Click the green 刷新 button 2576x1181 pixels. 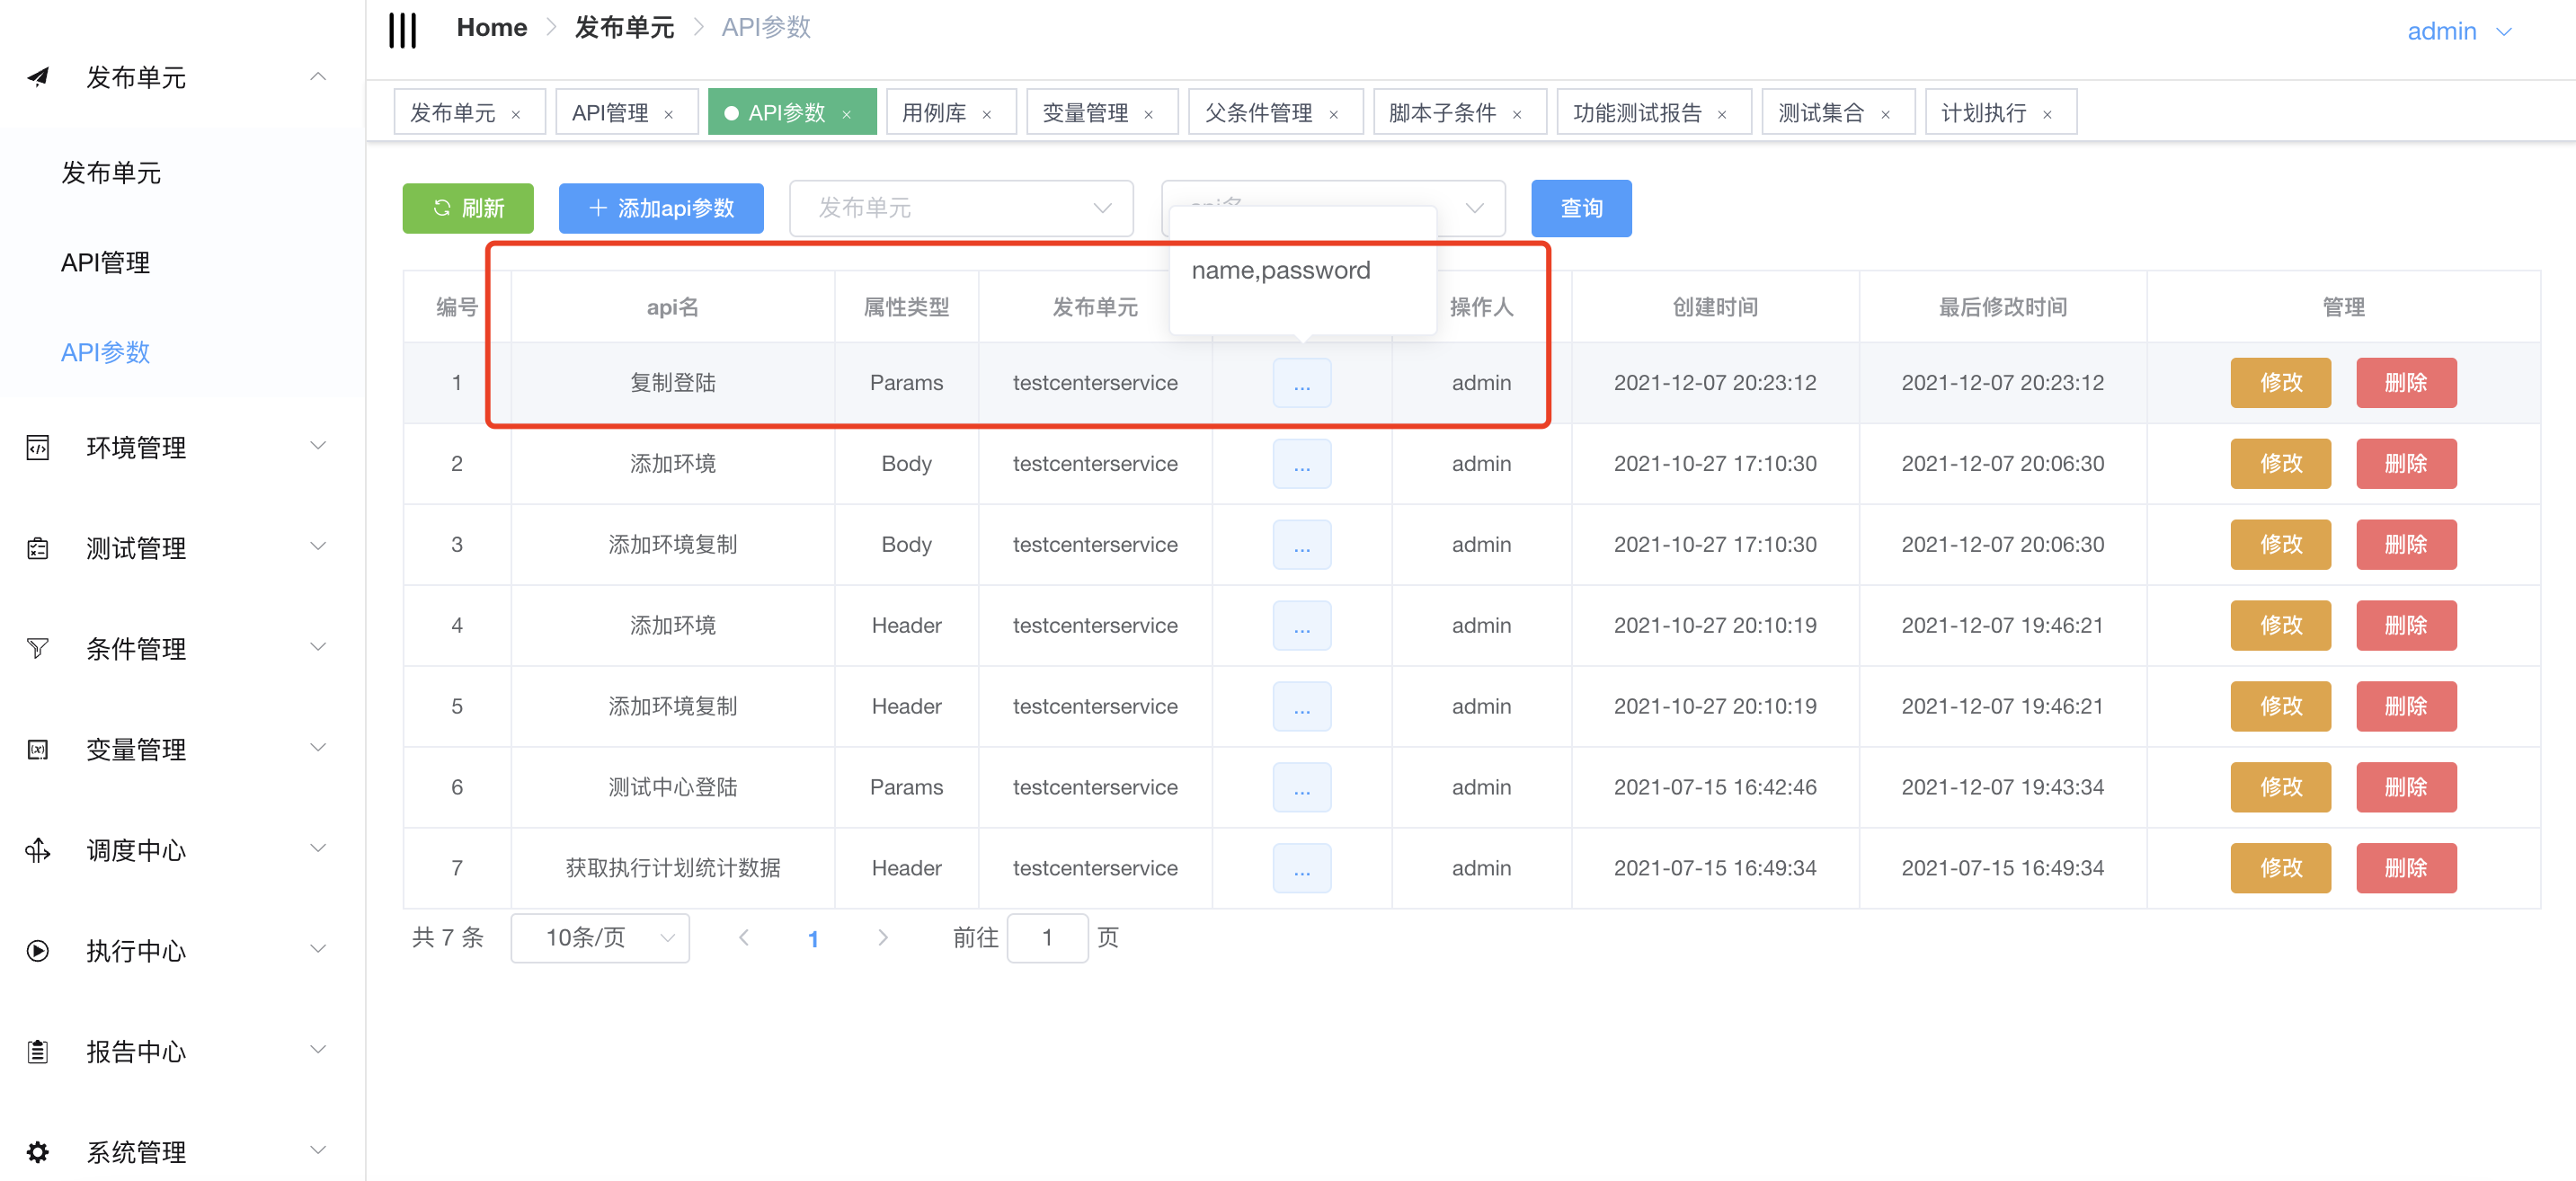coord(468,208)
